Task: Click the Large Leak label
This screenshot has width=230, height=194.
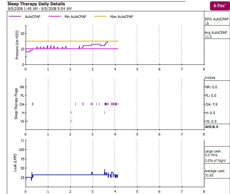Action: [x=213, y=151]
